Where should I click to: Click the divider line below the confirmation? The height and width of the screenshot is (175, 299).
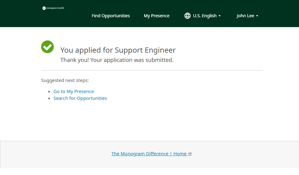point(152,71)
